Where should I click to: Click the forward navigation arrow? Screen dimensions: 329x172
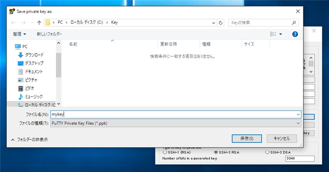pos(24,22)
